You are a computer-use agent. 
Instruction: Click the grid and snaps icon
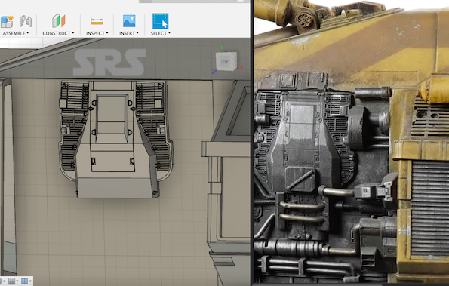tap(11, 281)
